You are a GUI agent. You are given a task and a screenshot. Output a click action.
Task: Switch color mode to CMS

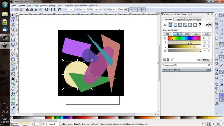click(x=206, y=34)
